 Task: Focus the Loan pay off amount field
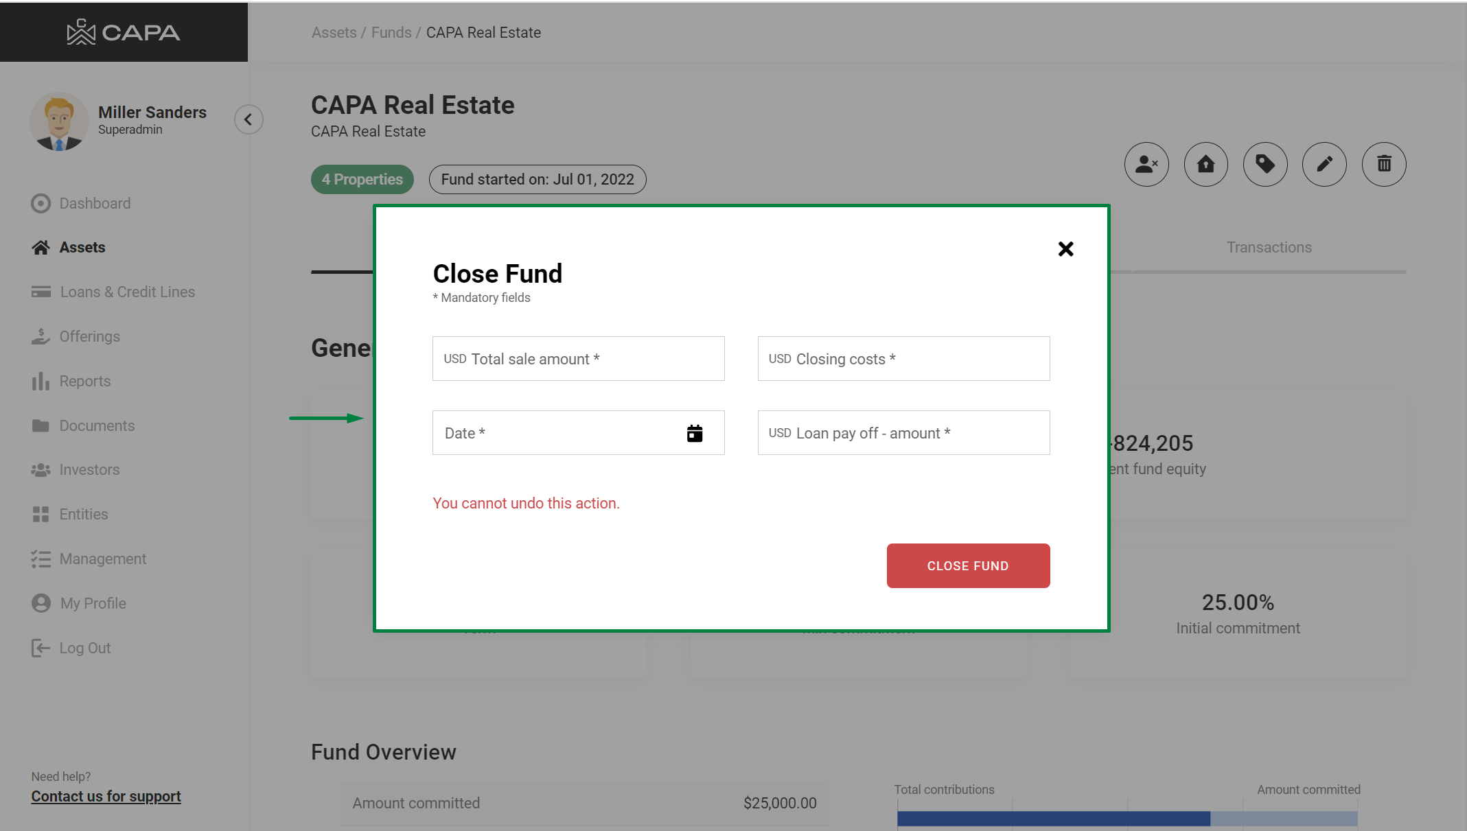tap(903, 433)
